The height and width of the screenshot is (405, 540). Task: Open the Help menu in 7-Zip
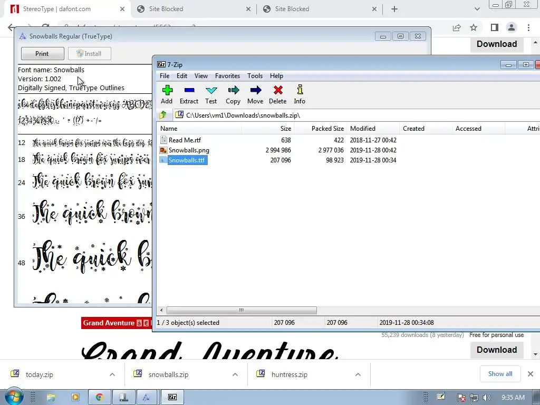coord(276,76)
